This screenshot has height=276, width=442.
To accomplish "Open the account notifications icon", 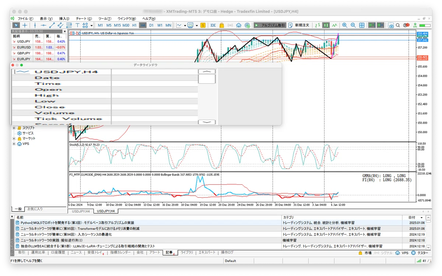I will click(406, 25).
